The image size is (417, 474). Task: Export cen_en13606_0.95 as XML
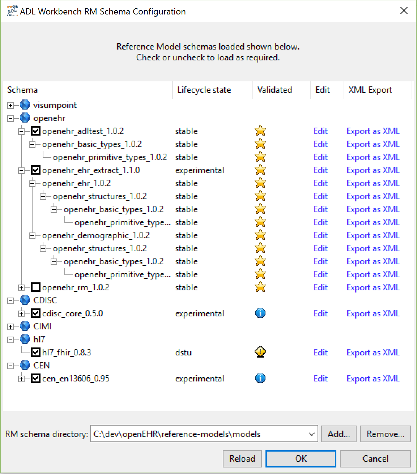tap(373, 378)
